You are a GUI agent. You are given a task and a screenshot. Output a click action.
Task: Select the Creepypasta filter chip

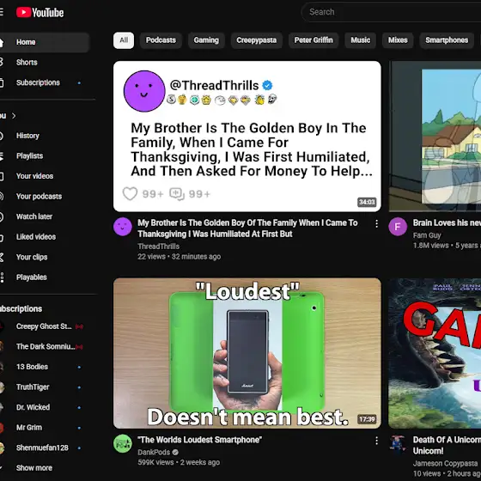(257, 40)
